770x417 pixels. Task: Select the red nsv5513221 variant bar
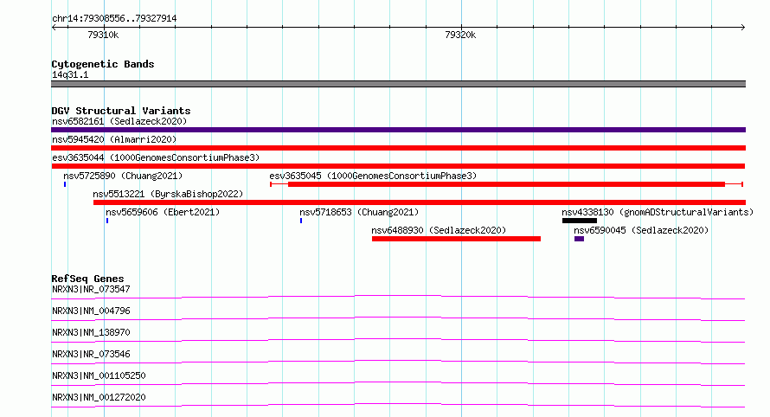(x=420, y=202)
